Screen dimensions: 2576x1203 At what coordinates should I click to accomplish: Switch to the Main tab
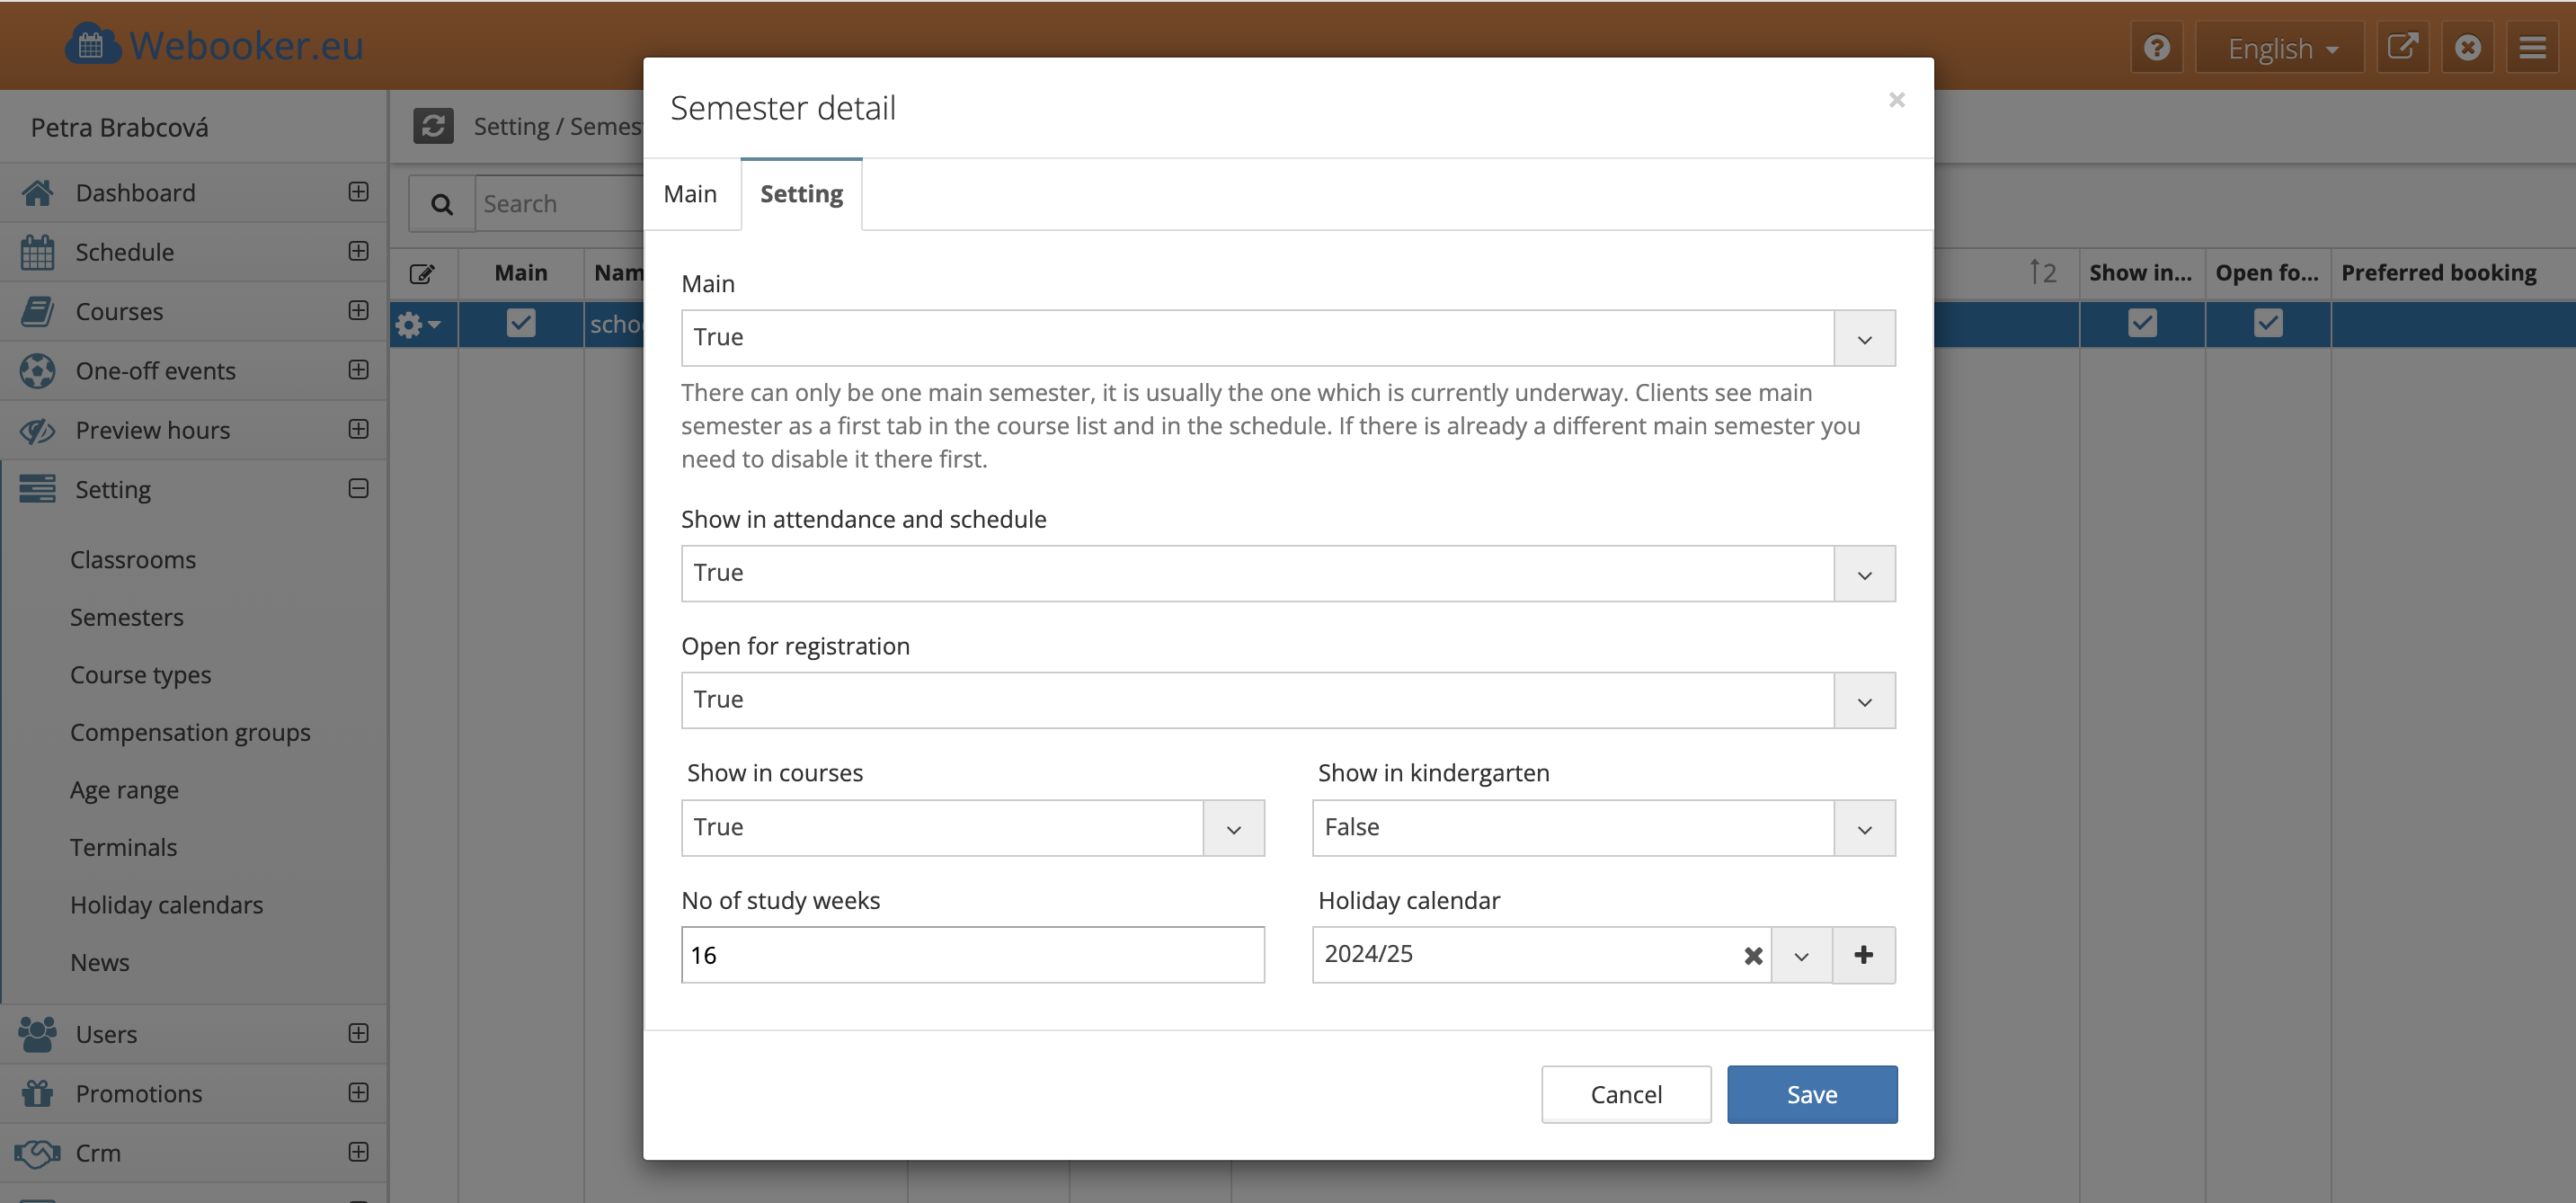pyautogui.click(x=690, y=194)
